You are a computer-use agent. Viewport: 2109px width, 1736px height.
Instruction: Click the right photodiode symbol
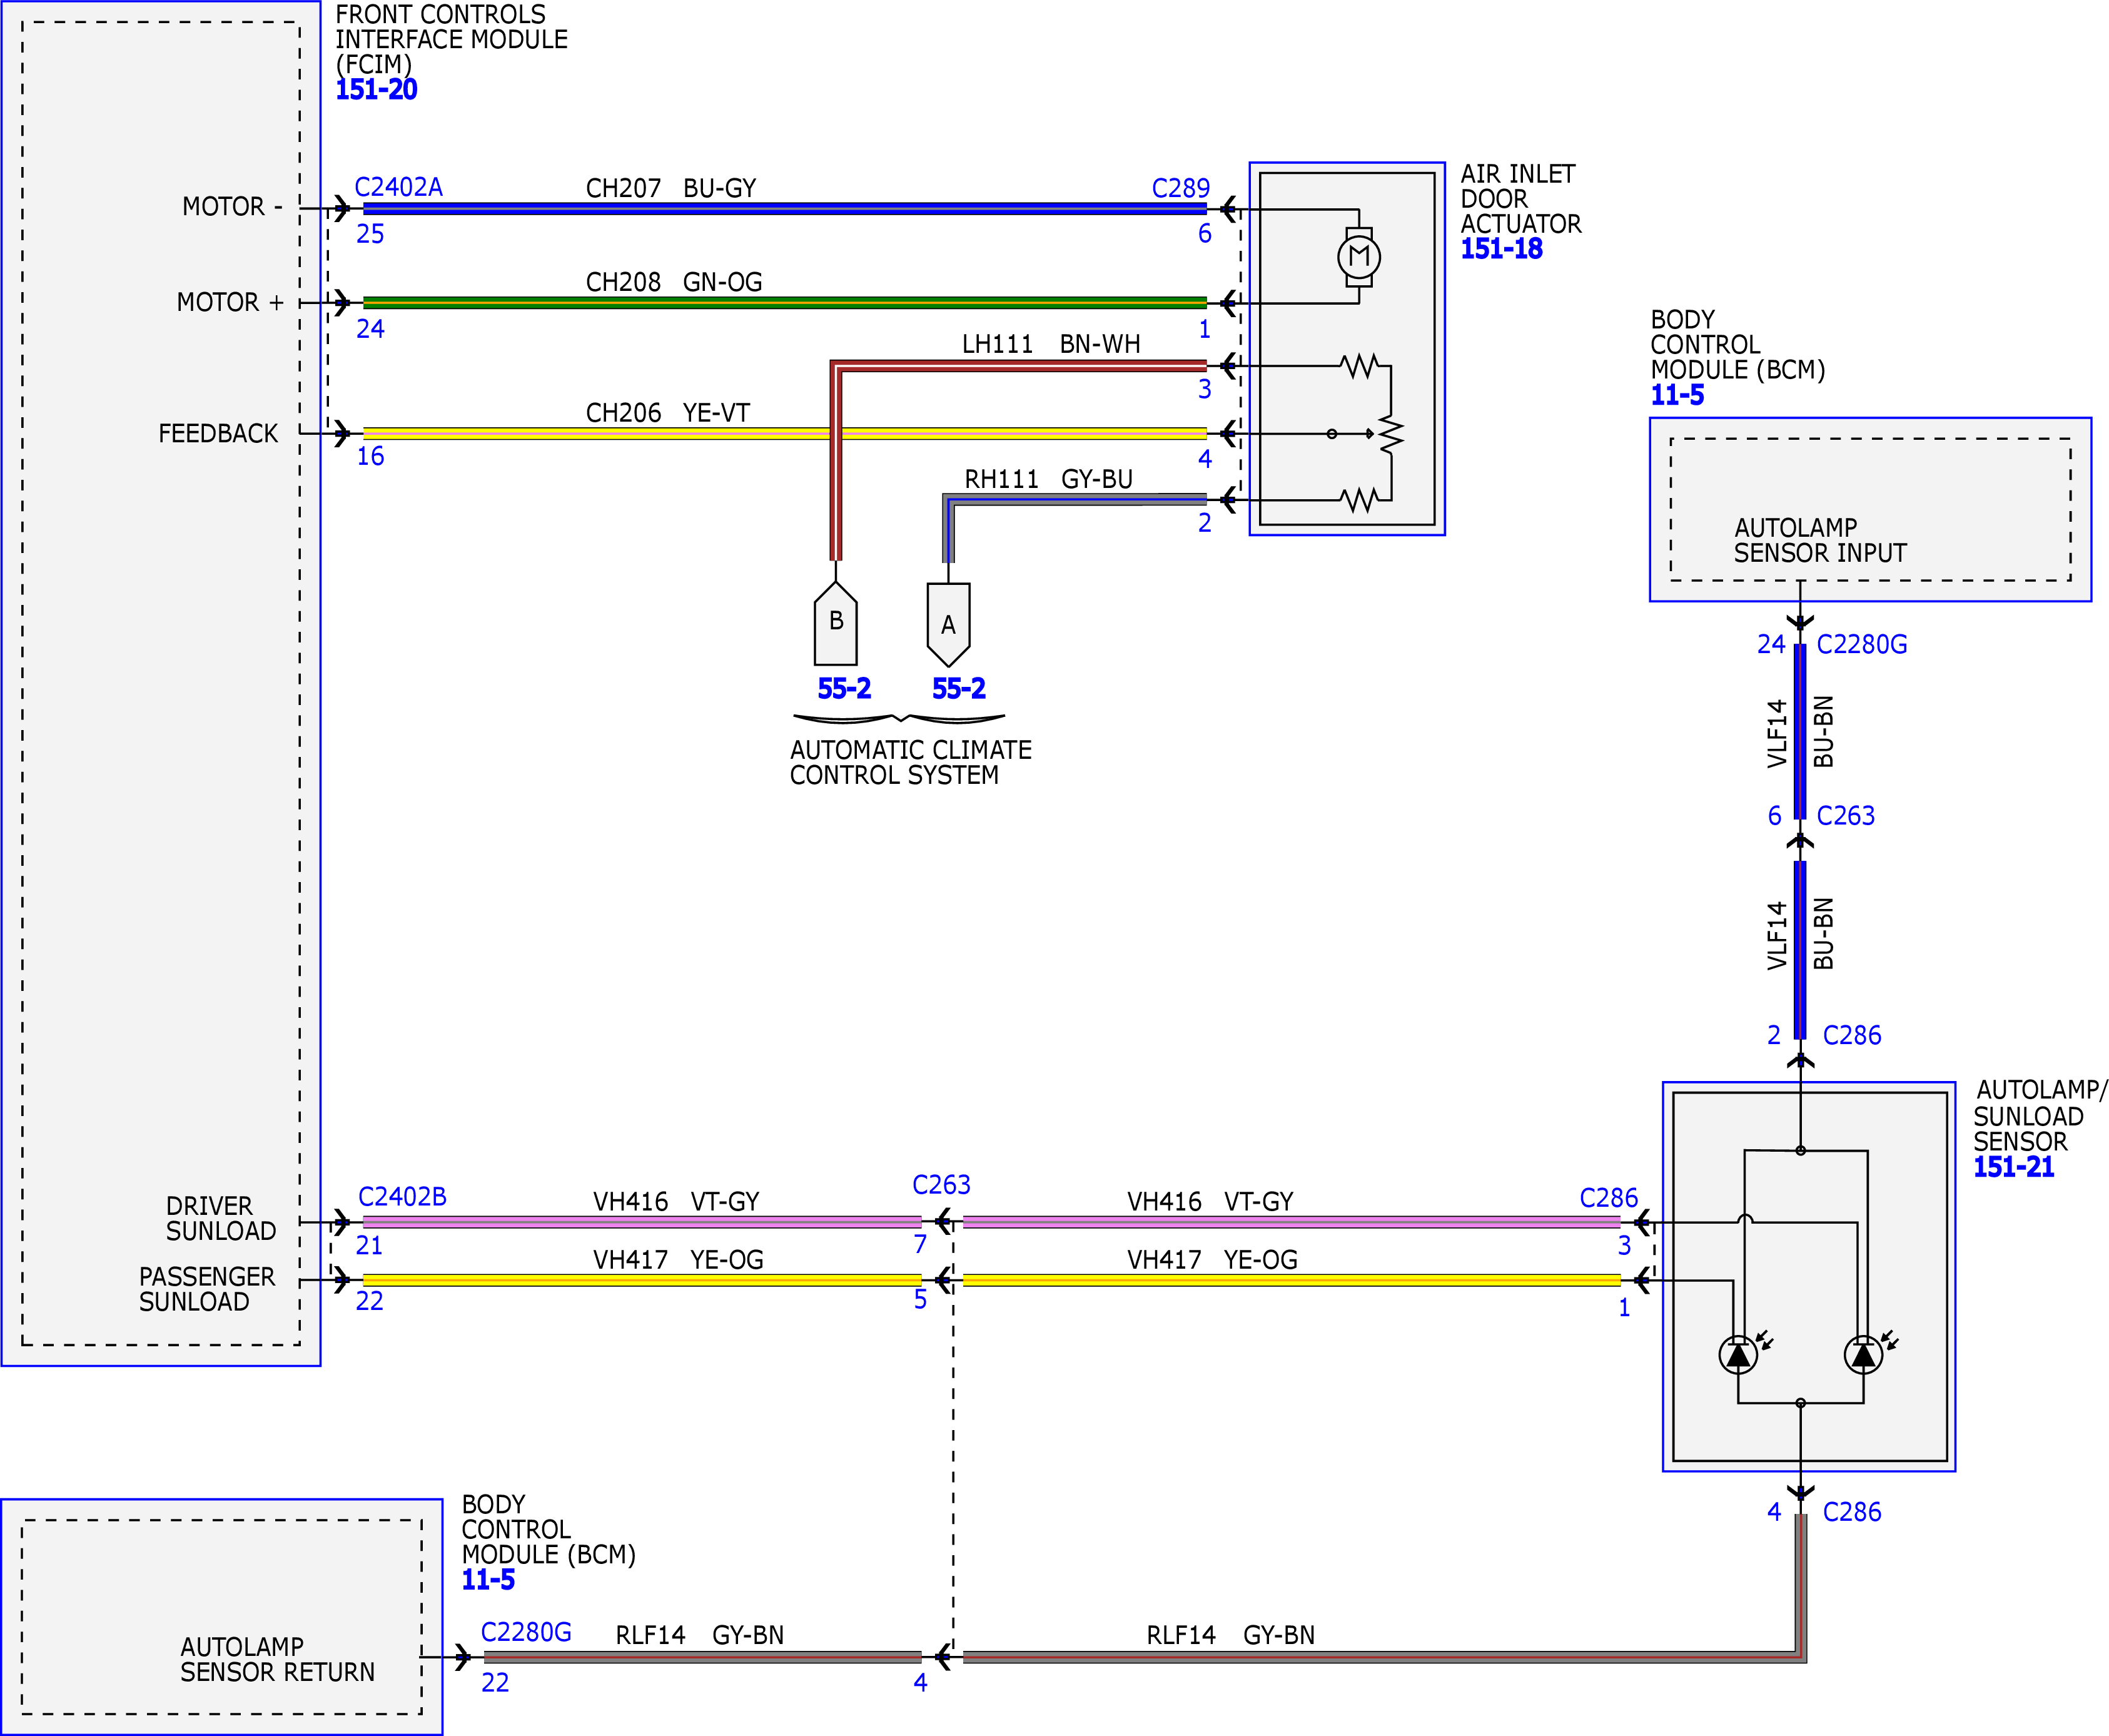pyautogui.click(x=1863, y=1354)
